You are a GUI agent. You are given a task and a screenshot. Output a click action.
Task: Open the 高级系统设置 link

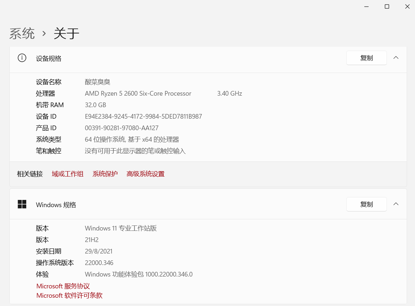coord(145,174)
